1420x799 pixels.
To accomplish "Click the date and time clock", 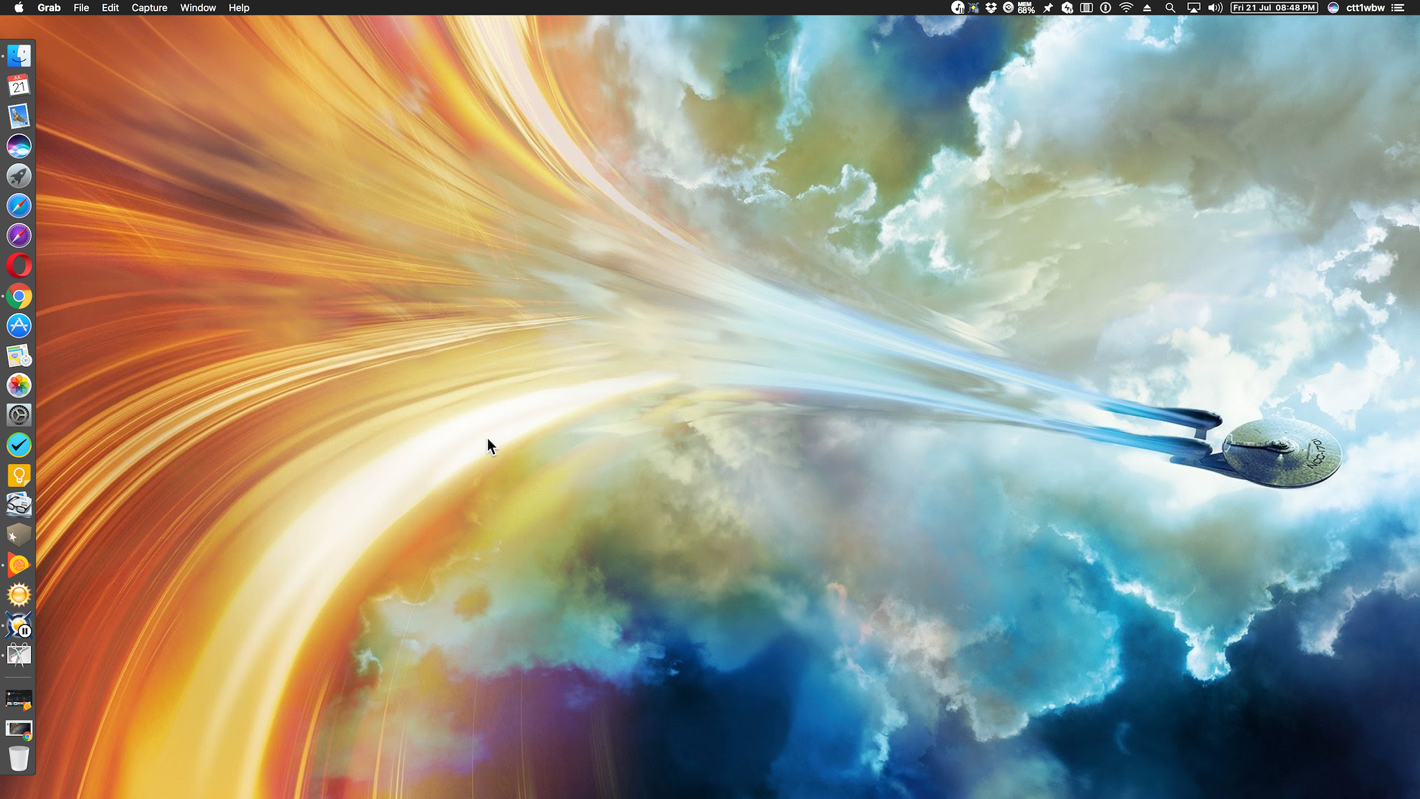I will coord(1274,8).
